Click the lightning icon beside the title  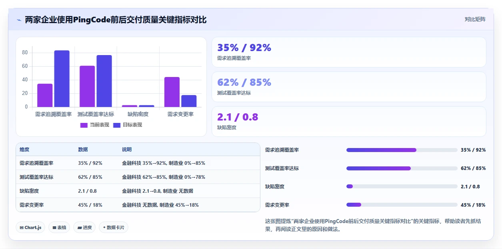click(19, 20)
